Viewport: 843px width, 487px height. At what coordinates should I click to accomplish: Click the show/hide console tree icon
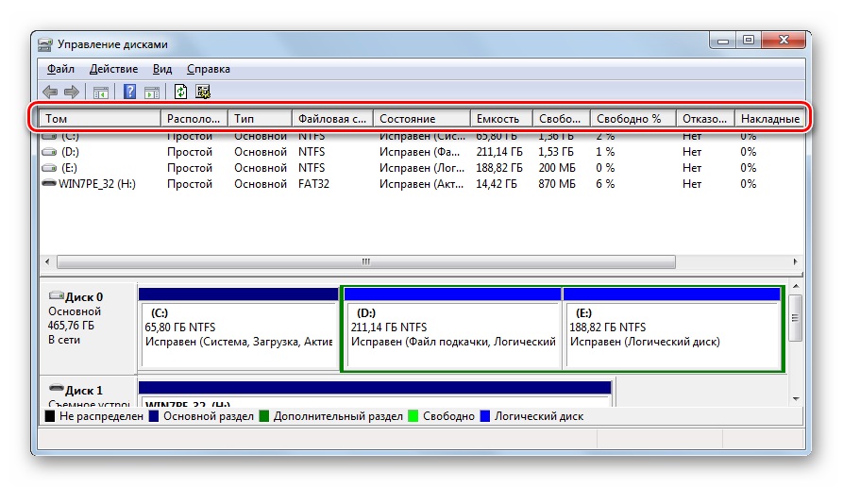pos(99,92)
